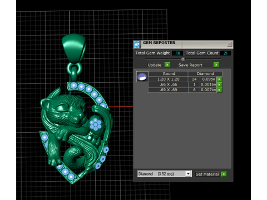
Task: Click the Gem Reporter panel icon
Action: point(137,44)
